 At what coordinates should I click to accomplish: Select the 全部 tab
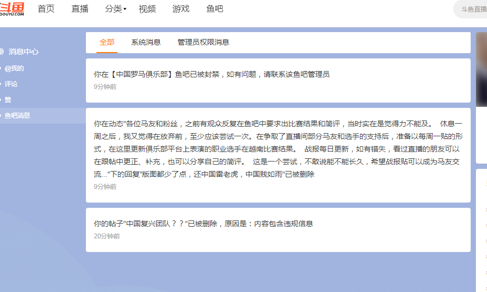pyautogui.click(x=107, y=42)
